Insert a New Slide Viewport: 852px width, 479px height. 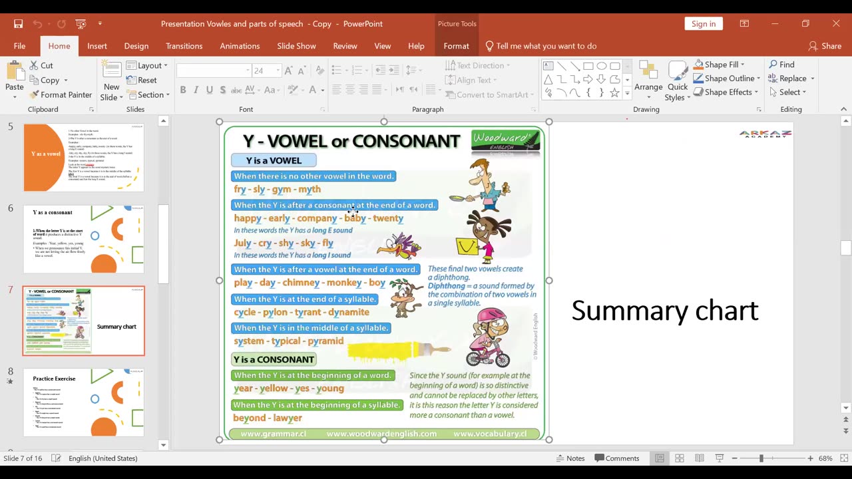click(x=111, y=81)
